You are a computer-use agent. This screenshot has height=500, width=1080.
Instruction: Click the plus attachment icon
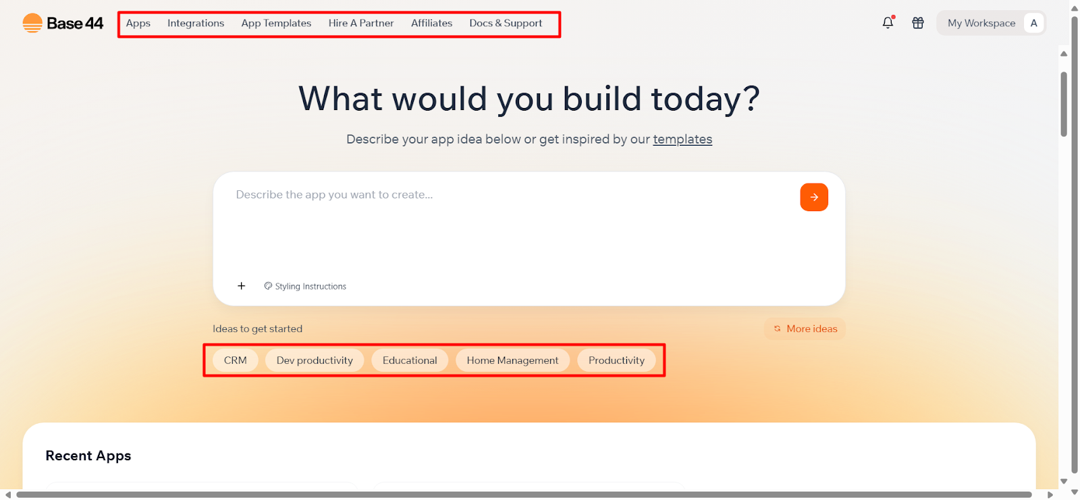[241, 286]
